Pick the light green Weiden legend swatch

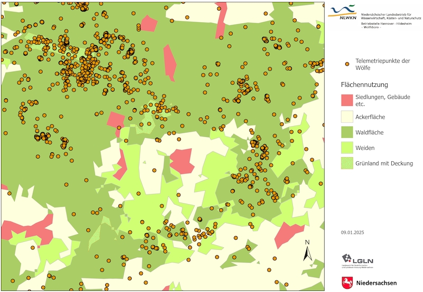tap(346, 148)
